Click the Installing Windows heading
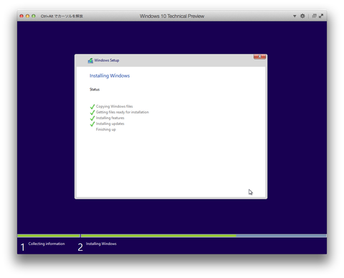This screenshot has height=278, width=344. 110,75
